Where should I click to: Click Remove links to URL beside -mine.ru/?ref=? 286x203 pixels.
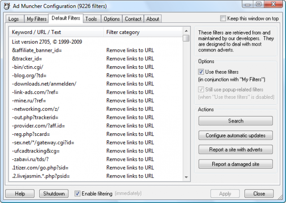[130, 101]
